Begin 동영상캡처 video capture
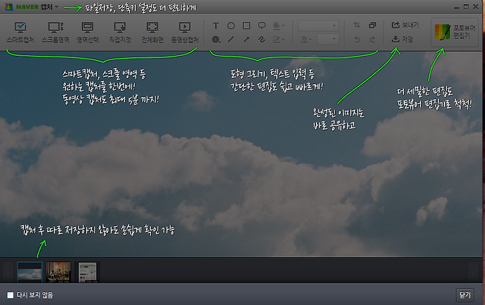Viewport: 485px width, 305px height. click(185, 32)
